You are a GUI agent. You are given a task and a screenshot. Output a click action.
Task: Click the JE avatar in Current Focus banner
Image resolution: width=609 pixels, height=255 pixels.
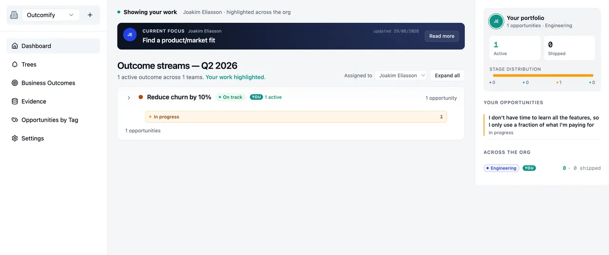[130, 35]
